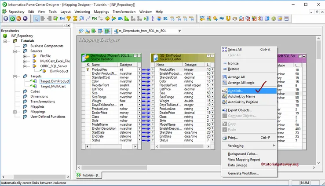
Task: Open the Mappings menu
Action: [x=101, y=11]
